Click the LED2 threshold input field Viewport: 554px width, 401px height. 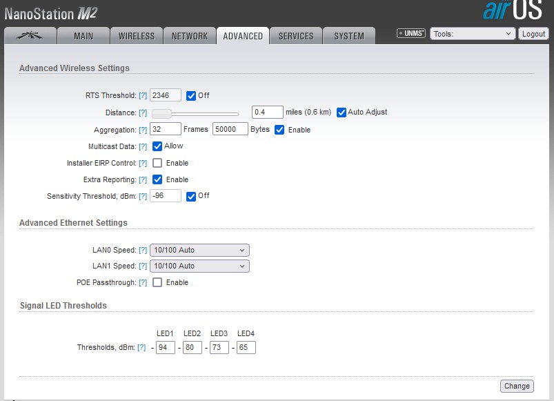(192, 347)
